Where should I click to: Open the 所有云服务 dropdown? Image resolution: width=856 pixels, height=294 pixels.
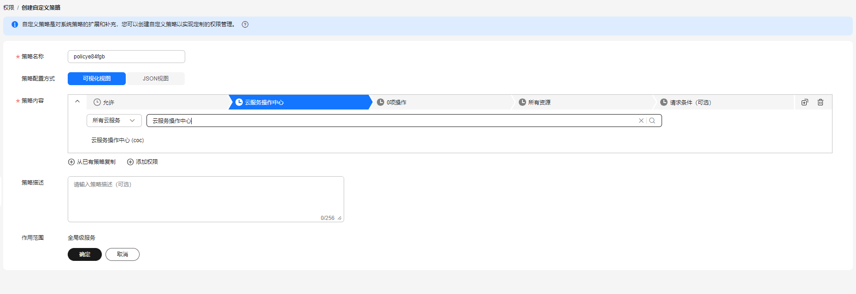click(x=114, y=121)
